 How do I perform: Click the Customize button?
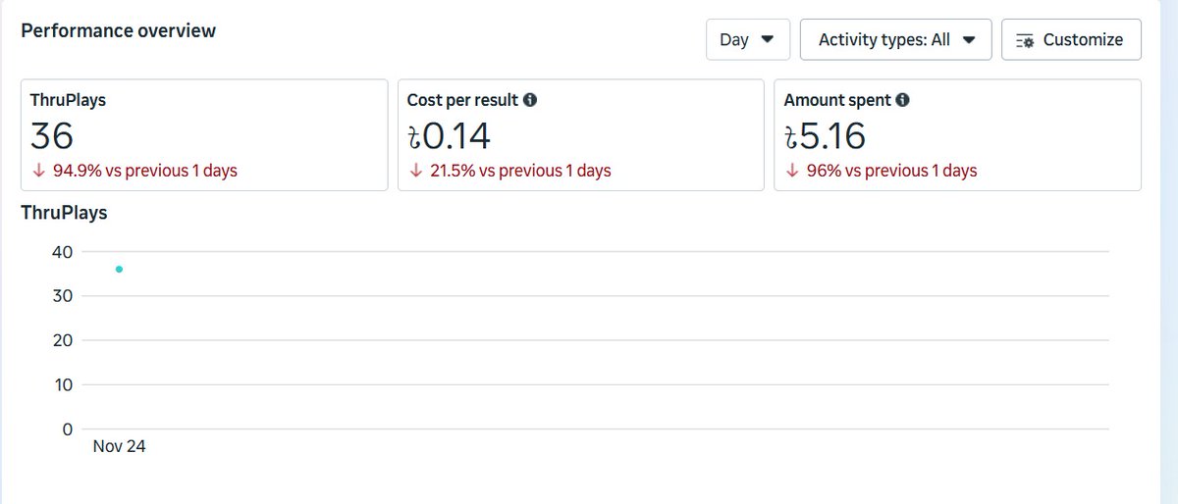1071,40
